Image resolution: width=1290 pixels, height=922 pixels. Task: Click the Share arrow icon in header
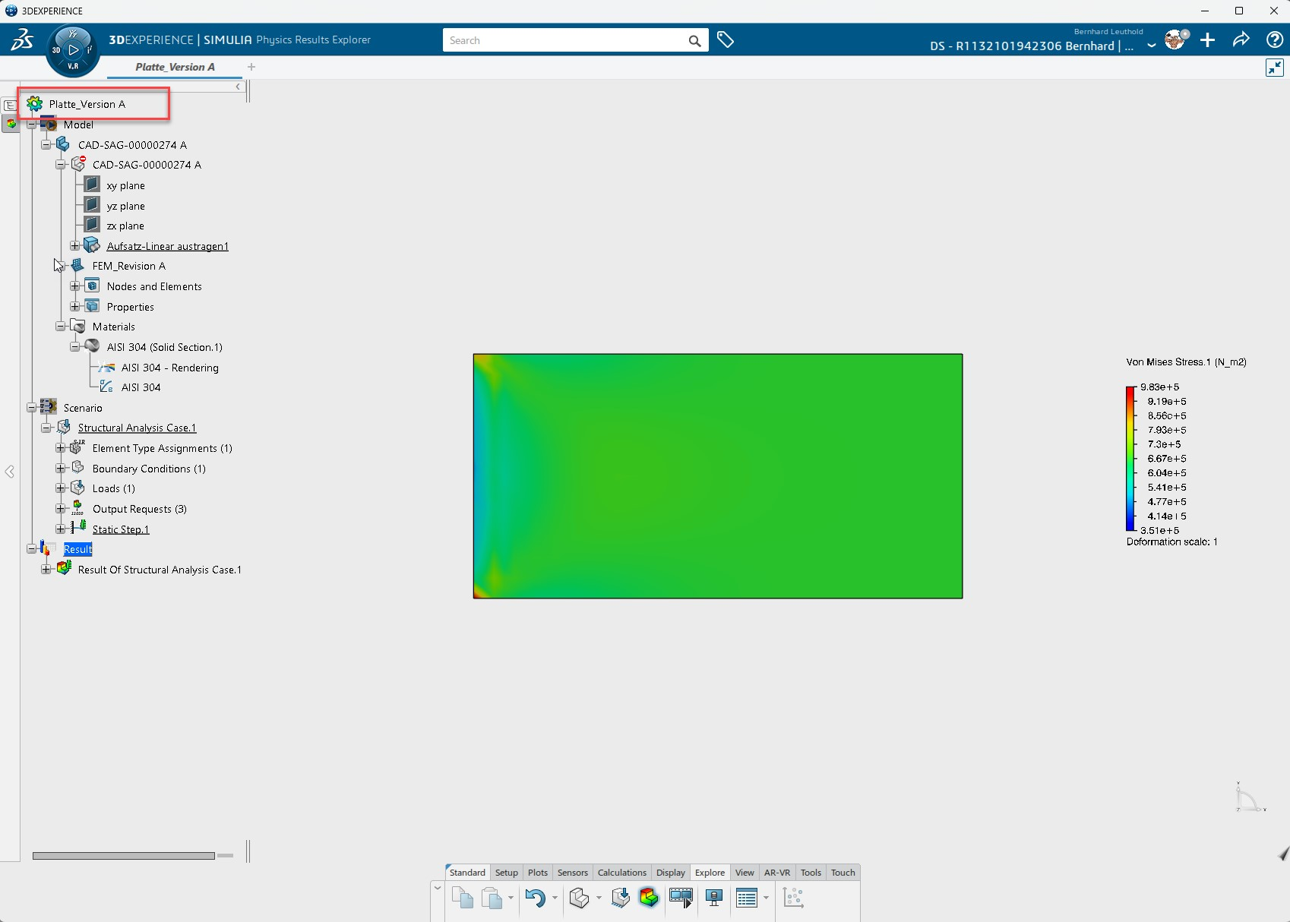(1241, 40)
